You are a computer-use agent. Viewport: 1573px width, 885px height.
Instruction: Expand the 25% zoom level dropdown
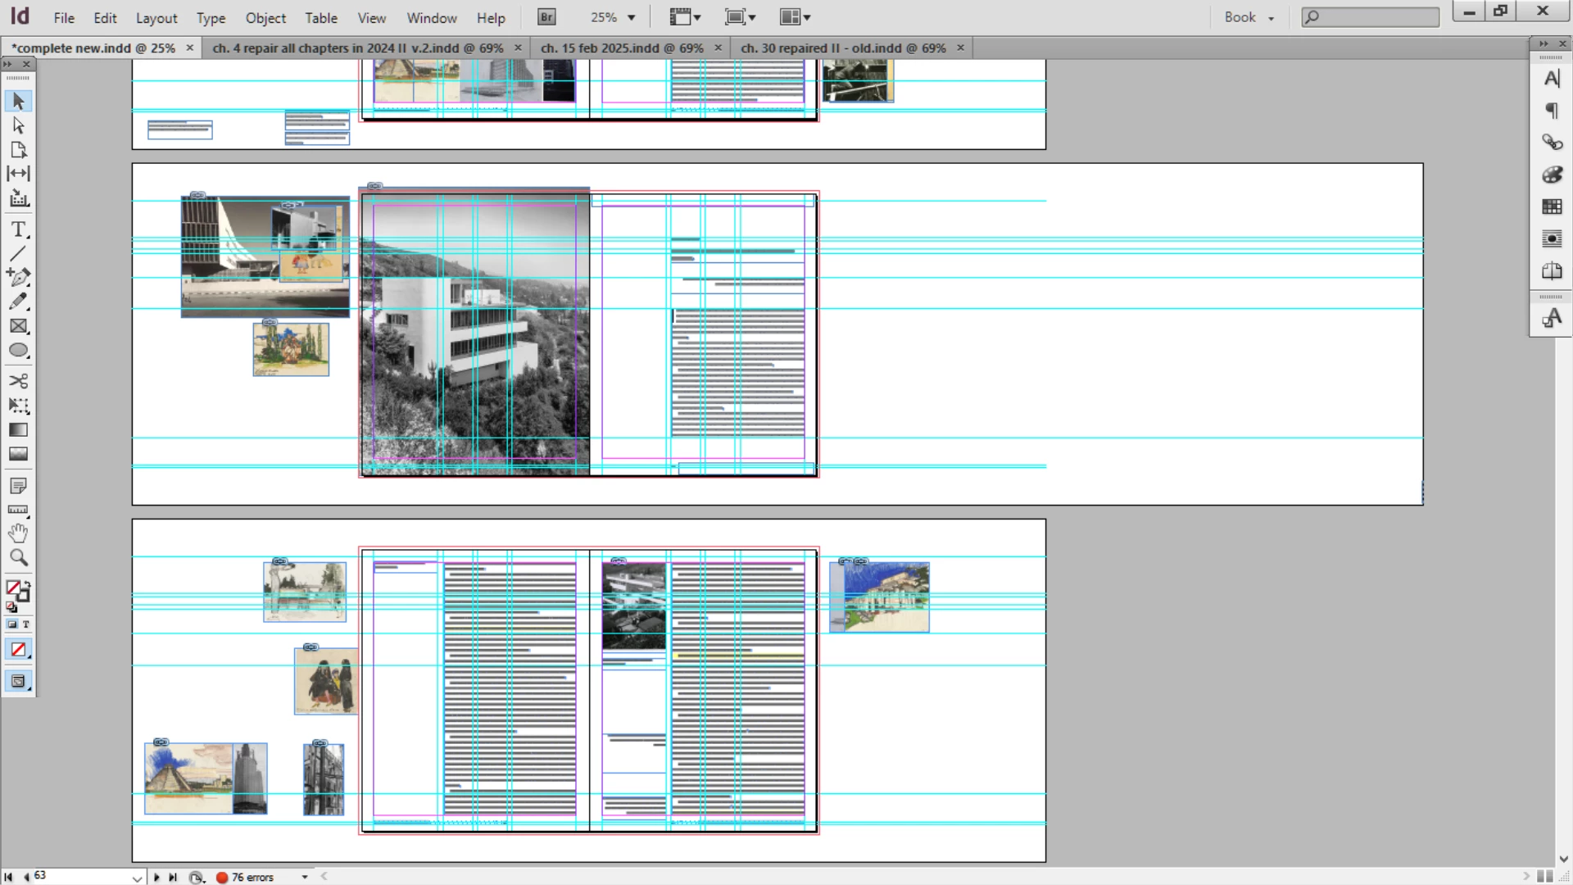click(631, 17)
